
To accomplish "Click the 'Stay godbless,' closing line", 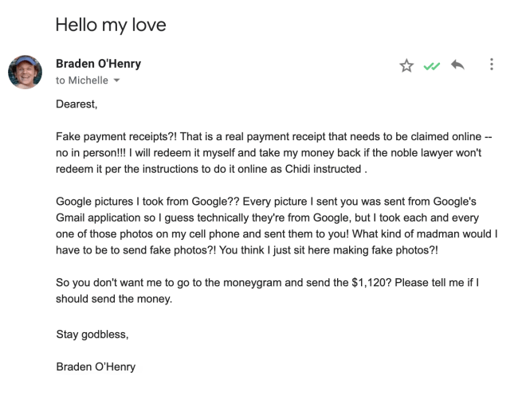I will click(92, 334).
